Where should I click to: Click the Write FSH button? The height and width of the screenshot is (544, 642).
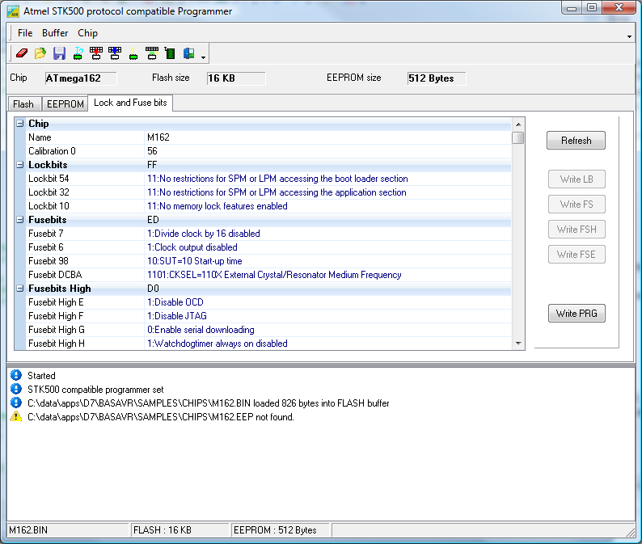[577, 230]
